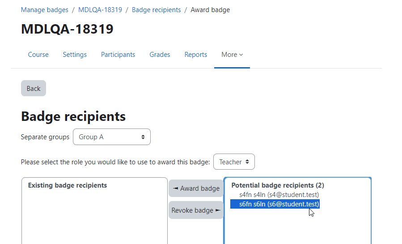Click the Back button
The image size is (402, 244).
click(34, 88)
